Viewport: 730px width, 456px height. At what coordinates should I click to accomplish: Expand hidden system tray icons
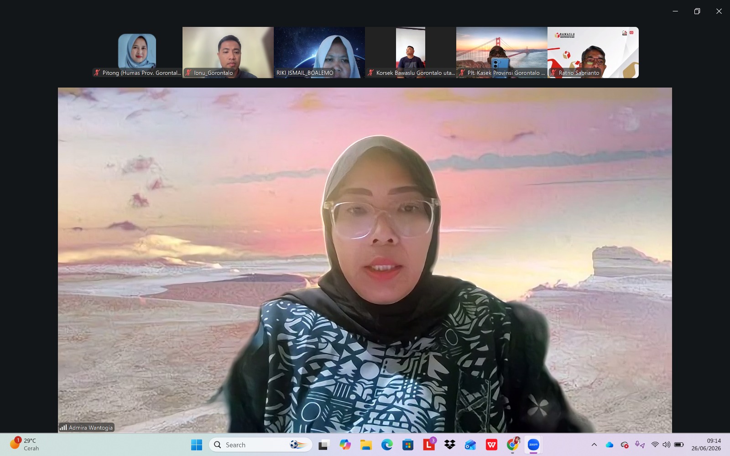pyautogui.click(x=594, y=445)
